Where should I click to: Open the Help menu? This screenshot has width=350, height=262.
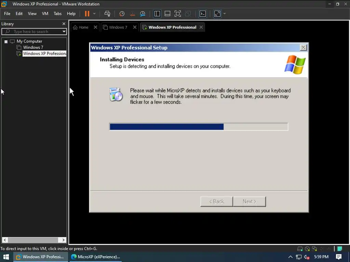tap(71, 14)
